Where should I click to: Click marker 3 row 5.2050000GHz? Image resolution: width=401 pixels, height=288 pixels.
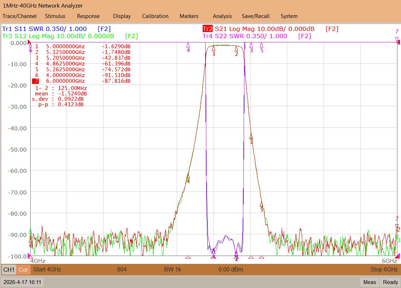click(82, 58)
